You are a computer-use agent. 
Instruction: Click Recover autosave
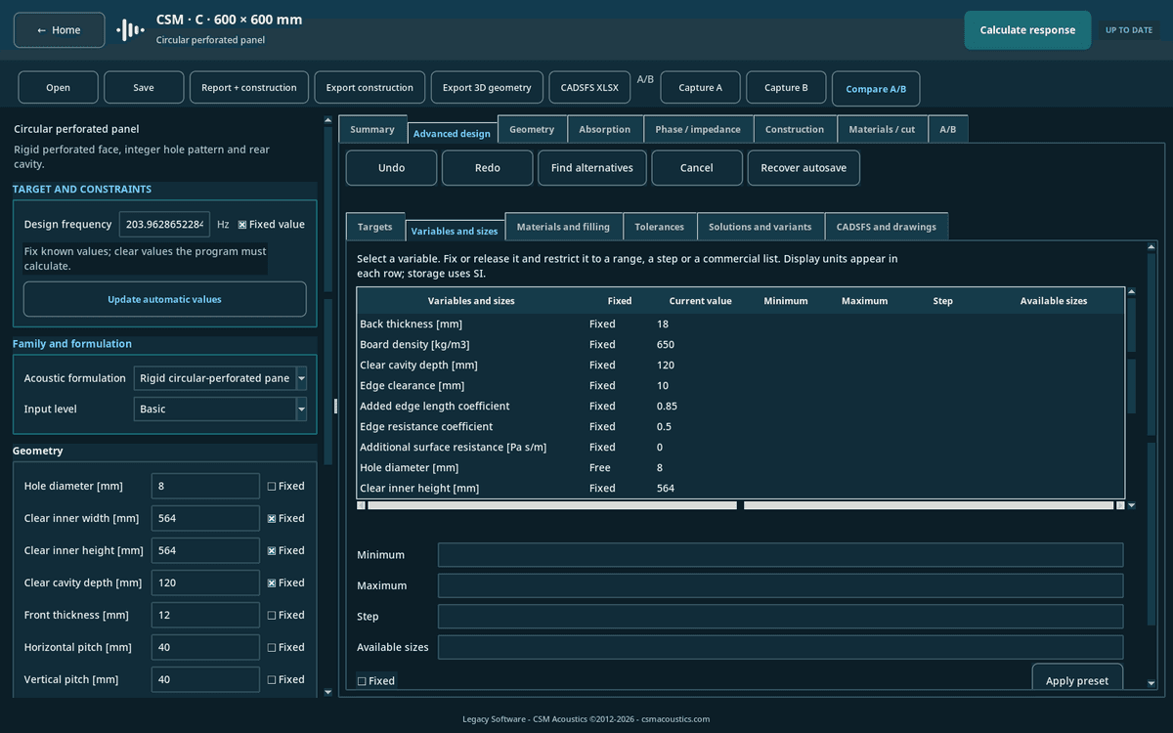(804, 168)
